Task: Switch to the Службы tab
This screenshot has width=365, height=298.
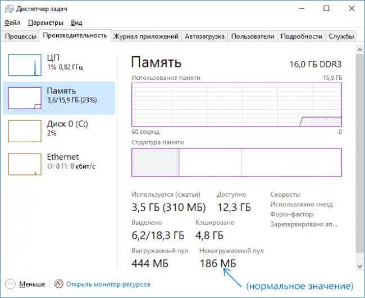Action: (x=341, y=36)
